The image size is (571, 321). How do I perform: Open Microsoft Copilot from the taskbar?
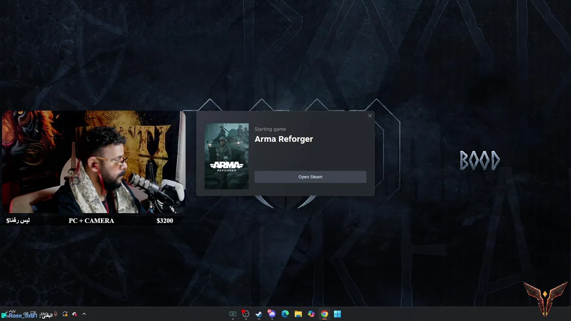(x=311, y=314)
